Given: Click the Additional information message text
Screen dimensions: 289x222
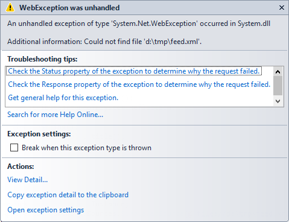Looking at the screenshot, I should (x=104, y=42).
